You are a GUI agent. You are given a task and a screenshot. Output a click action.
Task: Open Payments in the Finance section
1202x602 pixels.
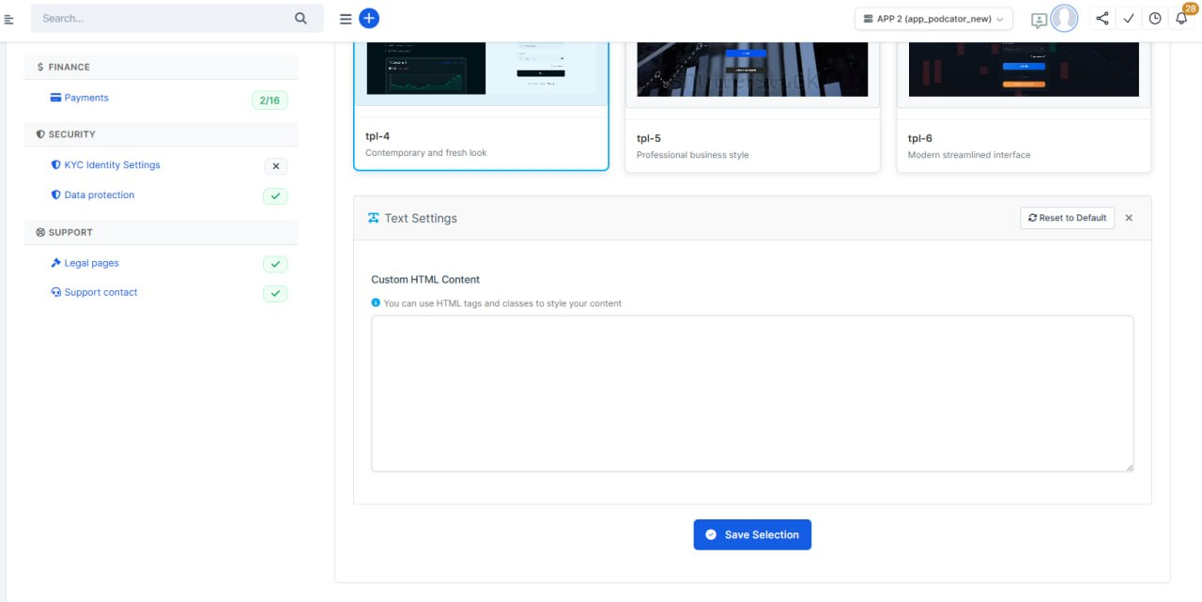[x=85, y=98]
